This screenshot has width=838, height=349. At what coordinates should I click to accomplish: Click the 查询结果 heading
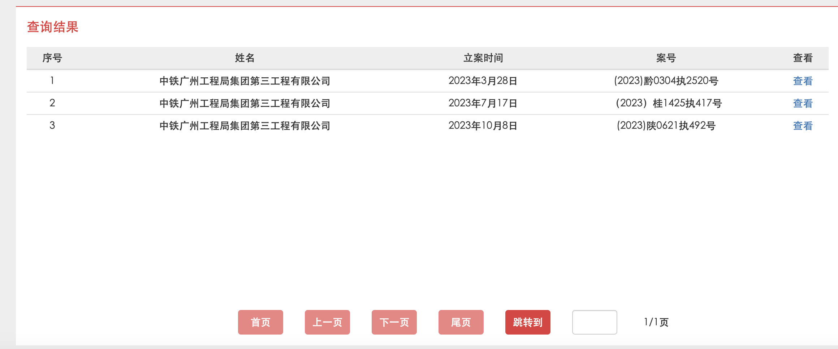point(53,27)
